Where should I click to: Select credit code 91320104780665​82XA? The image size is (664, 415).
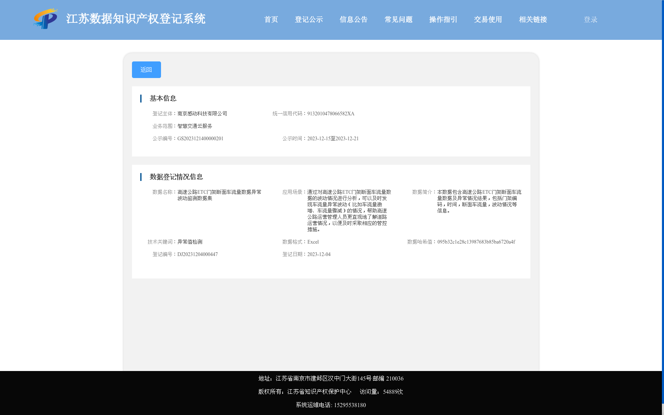coord(331,114)
